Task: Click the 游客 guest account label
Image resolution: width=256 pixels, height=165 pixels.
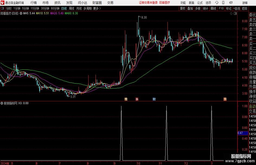Action: pyautogui.click(x=245, y=3)
